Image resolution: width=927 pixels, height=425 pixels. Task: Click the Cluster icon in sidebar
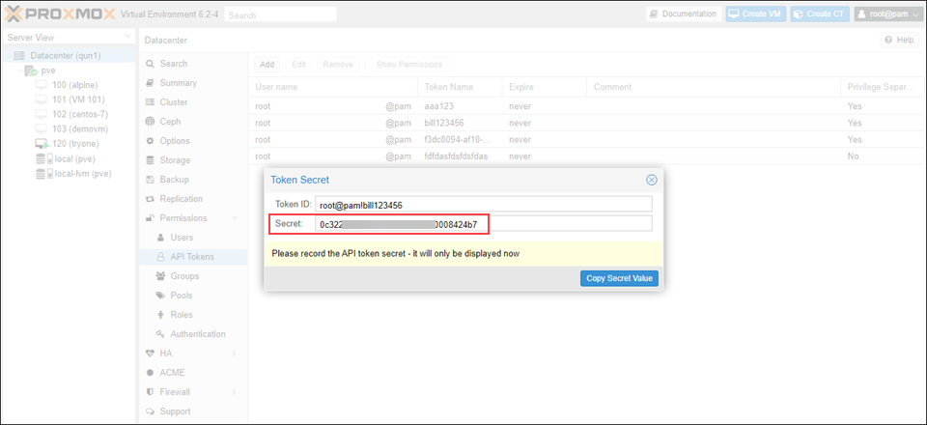pyautogui.click(x=150, y=102)
